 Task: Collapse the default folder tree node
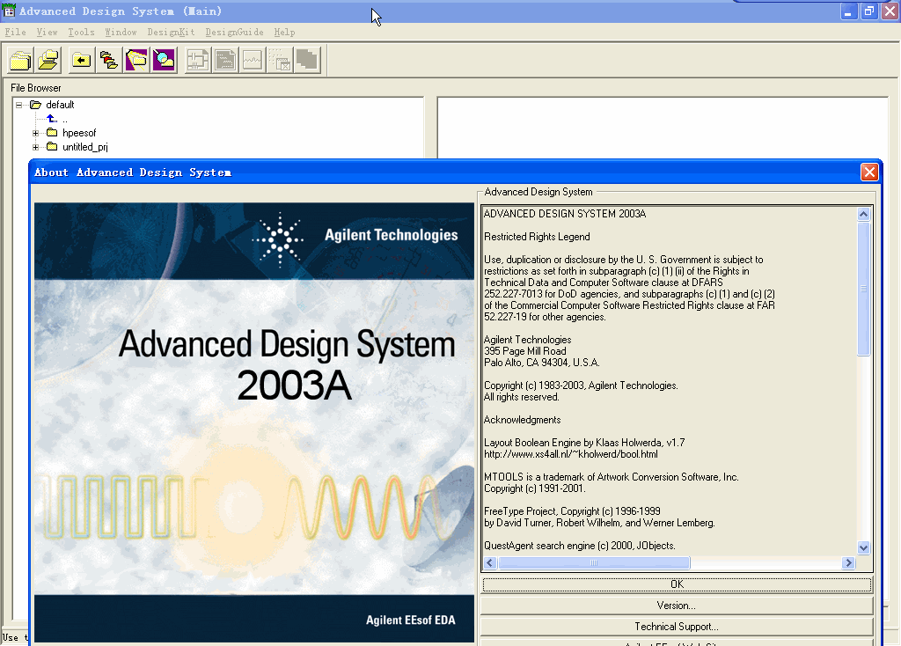[x=19, y=105]
